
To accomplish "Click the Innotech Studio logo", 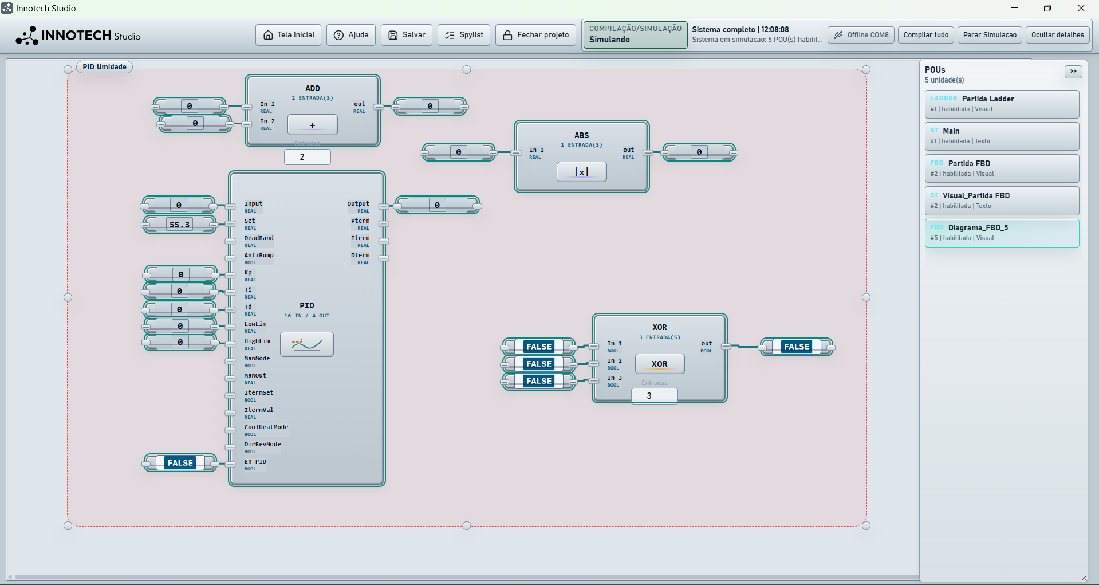I will (78, 36).
